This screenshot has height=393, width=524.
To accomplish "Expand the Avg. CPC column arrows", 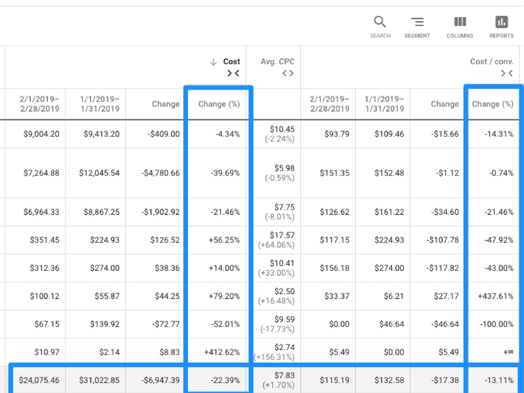I will pos(288,73).
